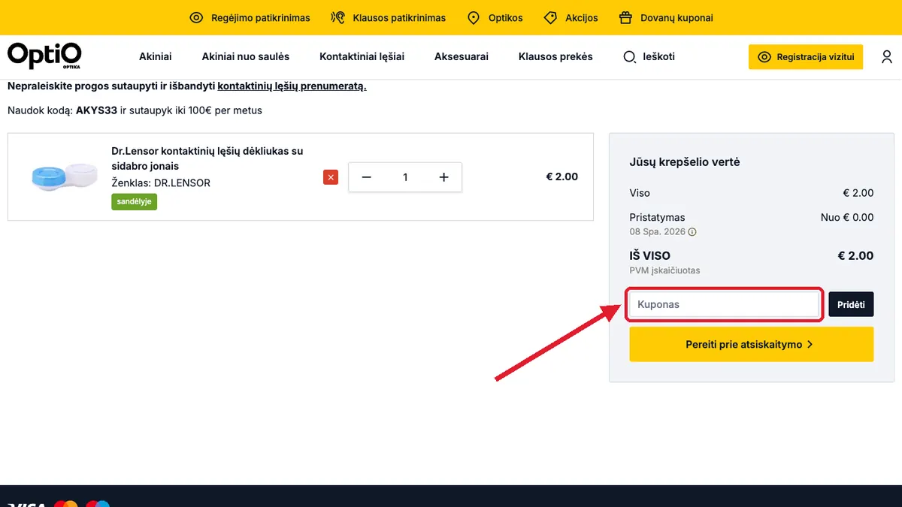This screenshot has width=902, height=507.
Task: Open the Akiniai menu
Action: point(156,56)
